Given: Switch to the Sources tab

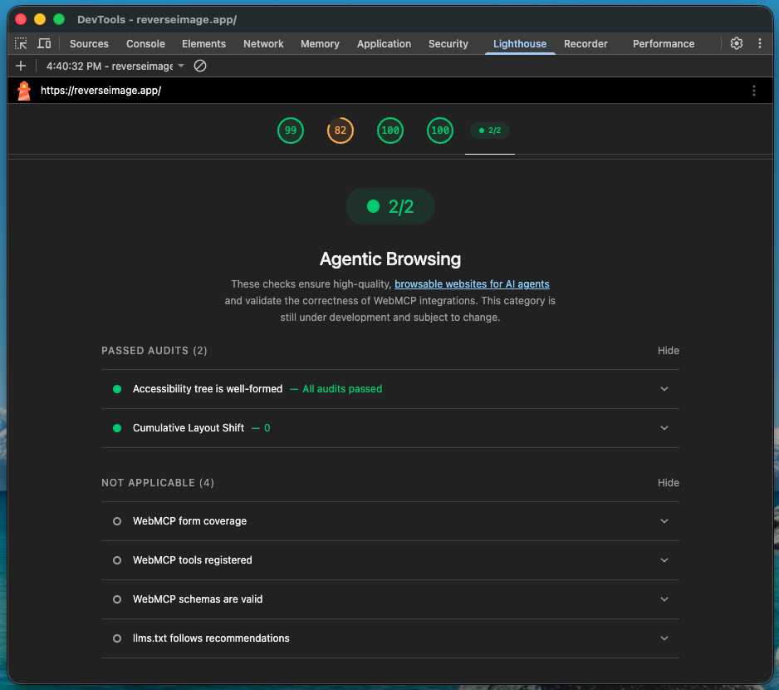Looking at the screenshot, I should (89, 44).
